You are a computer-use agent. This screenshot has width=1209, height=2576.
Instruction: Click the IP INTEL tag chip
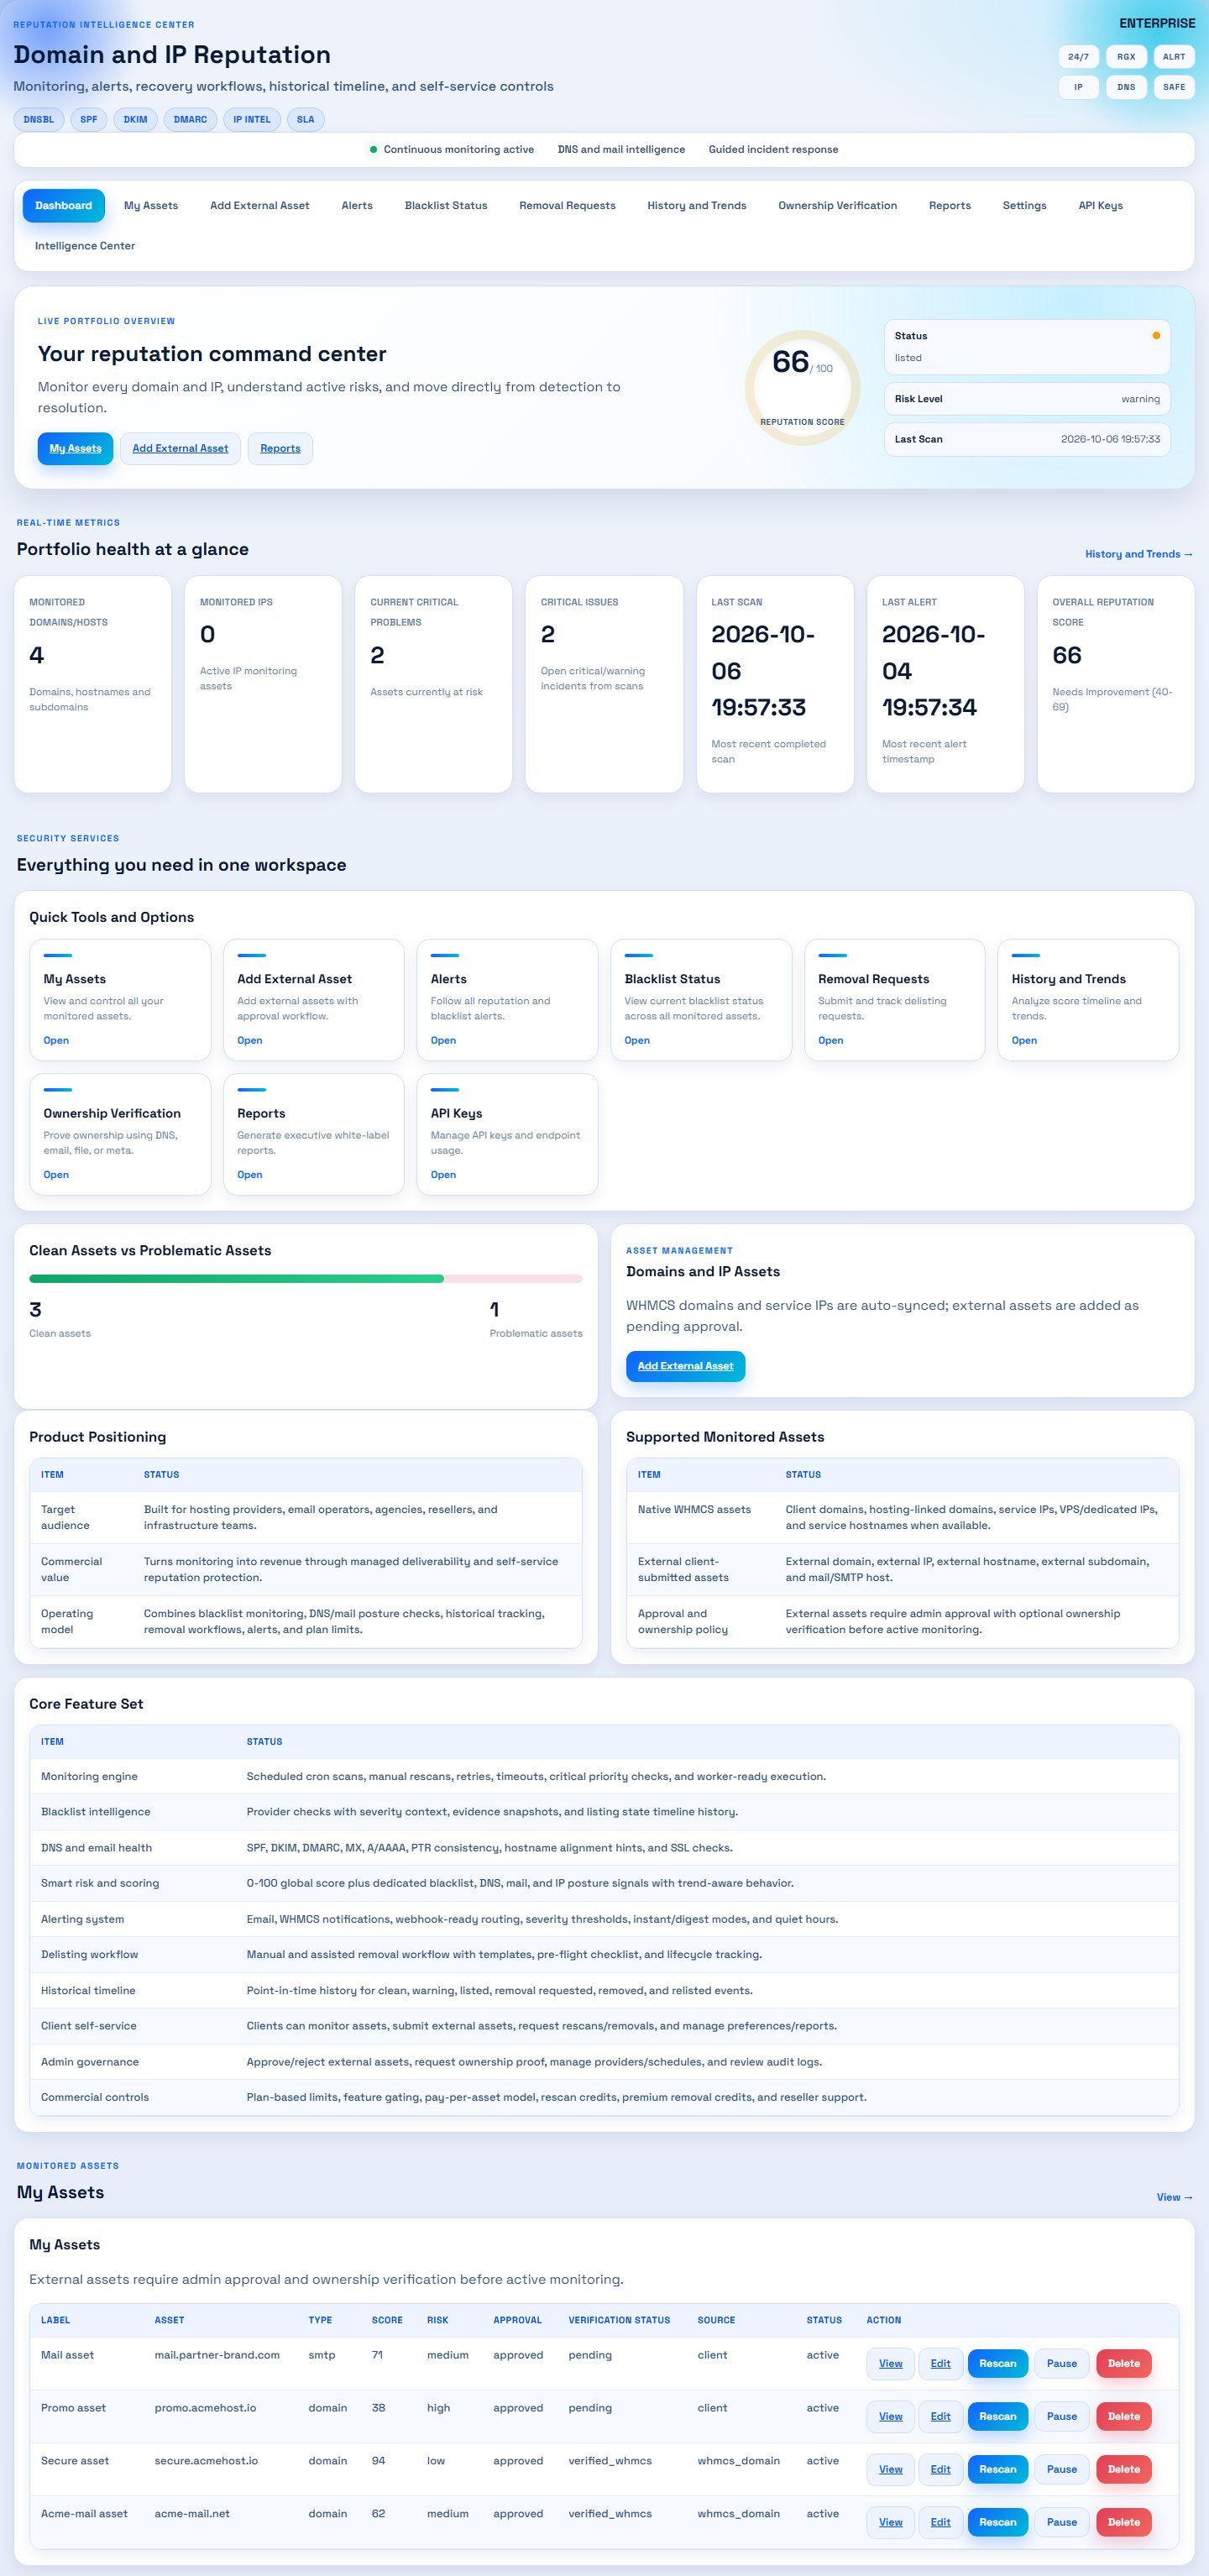(252, 120)
